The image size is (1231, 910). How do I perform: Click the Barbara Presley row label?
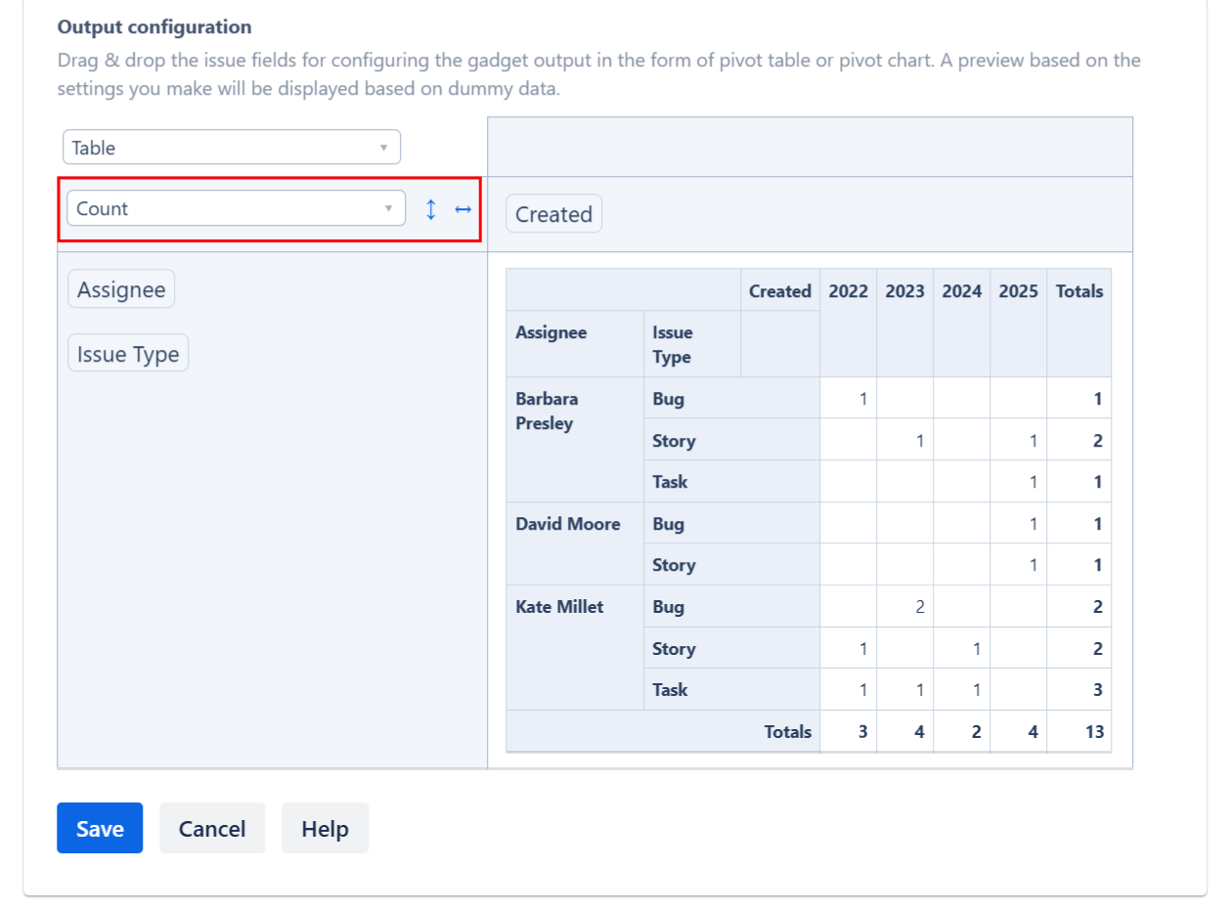(547, 412)
